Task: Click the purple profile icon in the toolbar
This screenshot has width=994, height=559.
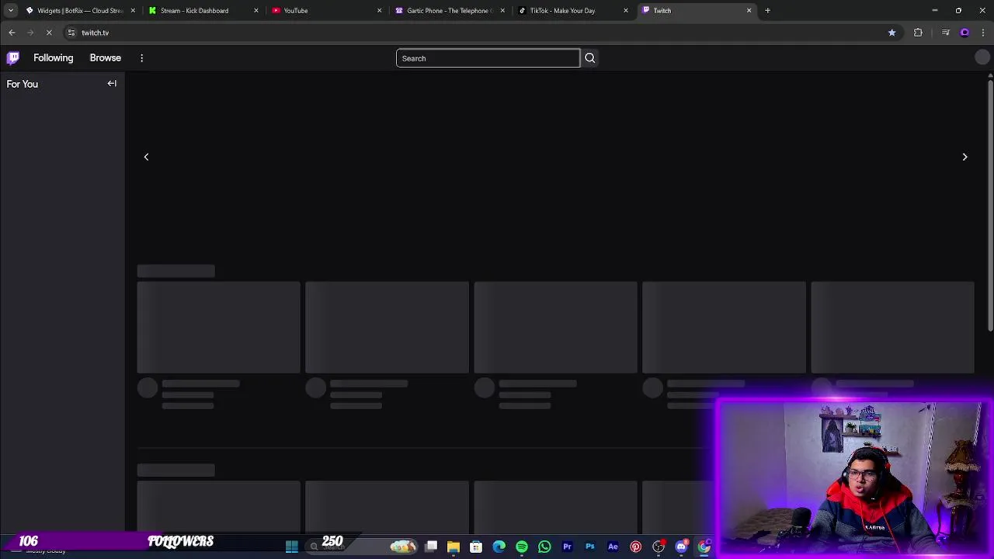Action: tap(964, 33)
